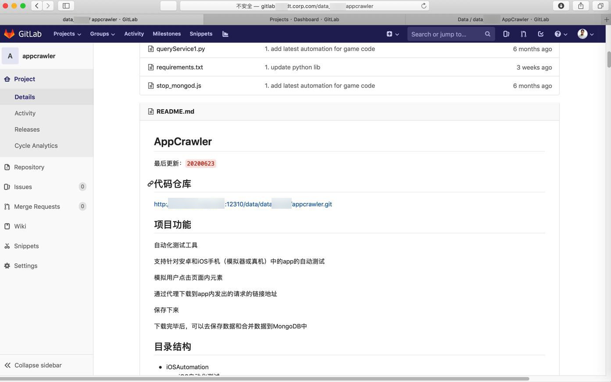Click the file icon beside requirements.txt
The height and width of the screenshot is (382, 611).
[x=151, y=67]
